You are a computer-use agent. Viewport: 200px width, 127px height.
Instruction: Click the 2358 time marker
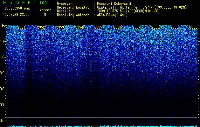(155, 27)
